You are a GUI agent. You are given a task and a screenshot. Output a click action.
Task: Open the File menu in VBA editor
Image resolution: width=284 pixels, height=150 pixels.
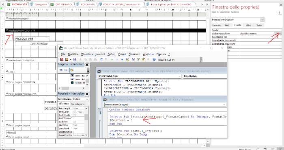pos(63,54)
